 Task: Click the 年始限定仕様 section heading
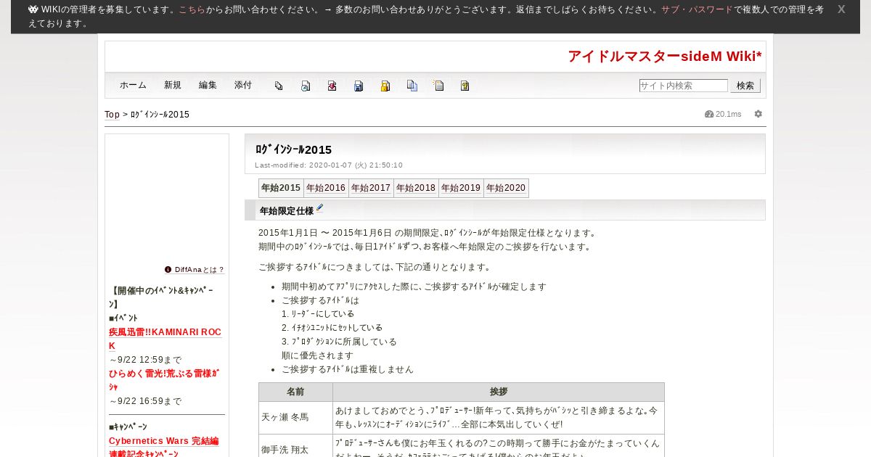tap(287, 211)
